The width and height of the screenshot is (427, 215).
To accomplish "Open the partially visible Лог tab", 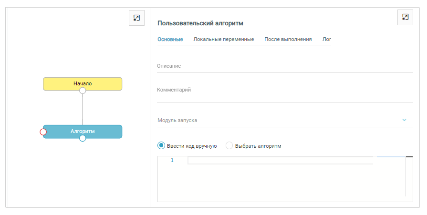I will [x=326, y=40].
